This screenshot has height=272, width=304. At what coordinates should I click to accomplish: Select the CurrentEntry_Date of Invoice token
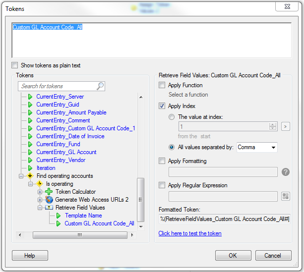(70, 136)
